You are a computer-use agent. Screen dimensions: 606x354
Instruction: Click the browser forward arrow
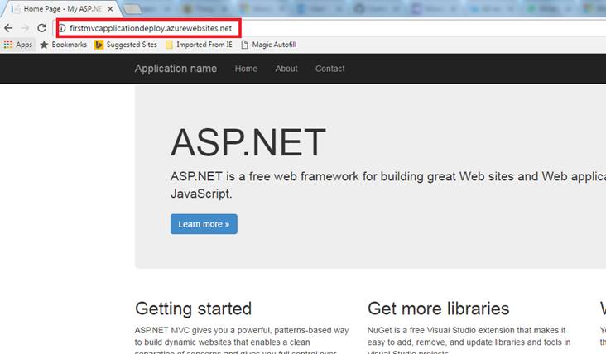click(x=25, y=28)
